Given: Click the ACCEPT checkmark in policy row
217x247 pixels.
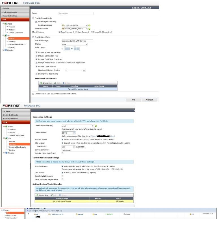Looking at the screenshot, I should pos(106,214).
